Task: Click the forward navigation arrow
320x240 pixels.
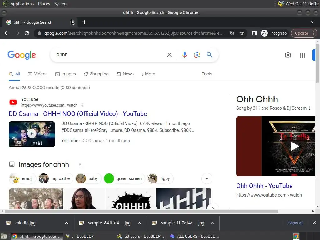Action: [x=17, y=33]
